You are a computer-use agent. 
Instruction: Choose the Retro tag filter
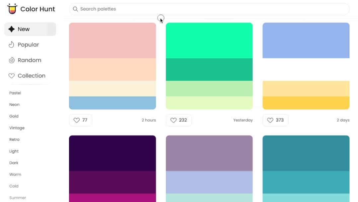pos(14,139)
